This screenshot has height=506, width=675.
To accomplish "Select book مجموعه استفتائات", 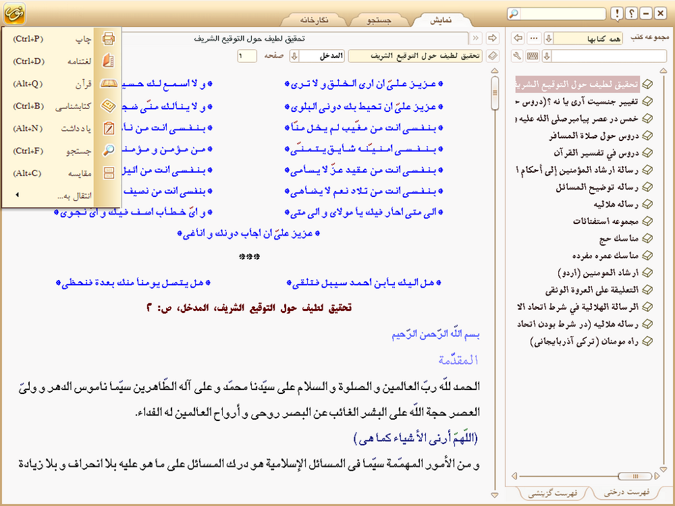I will click(x=605, y=221).
